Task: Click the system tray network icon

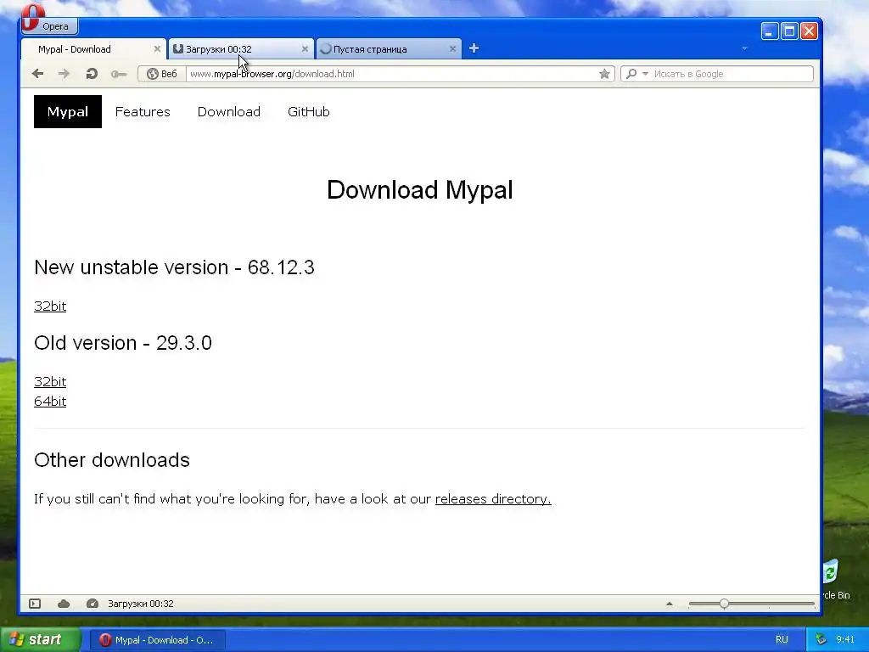Action: (821, 639)
